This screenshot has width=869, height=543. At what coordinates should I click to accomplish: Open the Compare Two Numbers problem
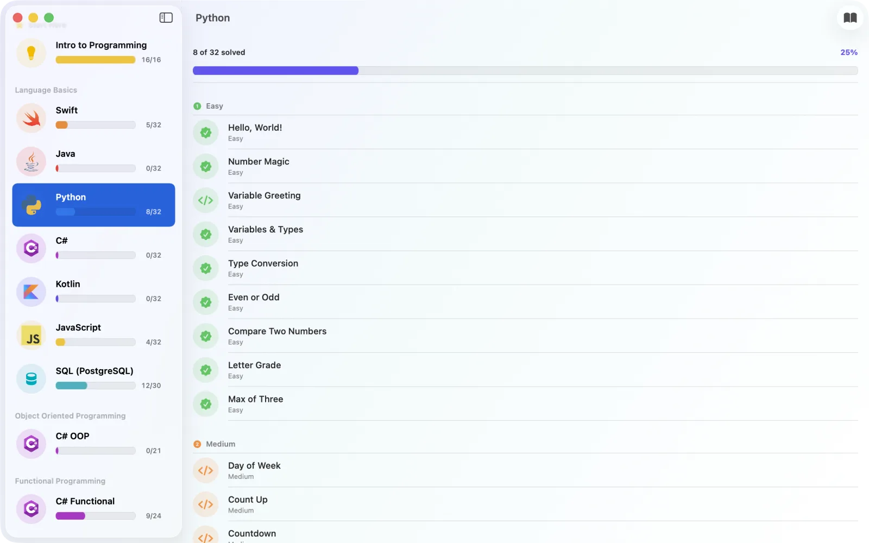coord(525,336)
